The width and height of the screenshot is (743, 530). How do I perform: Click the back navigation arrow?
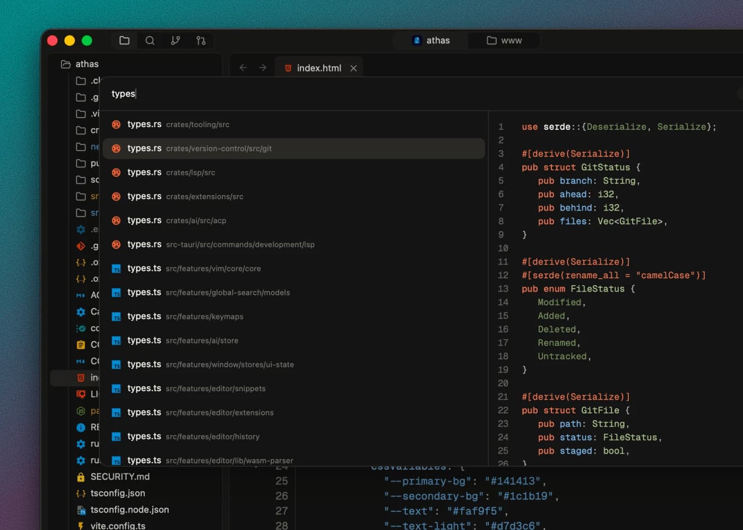[x=243, y=68]
